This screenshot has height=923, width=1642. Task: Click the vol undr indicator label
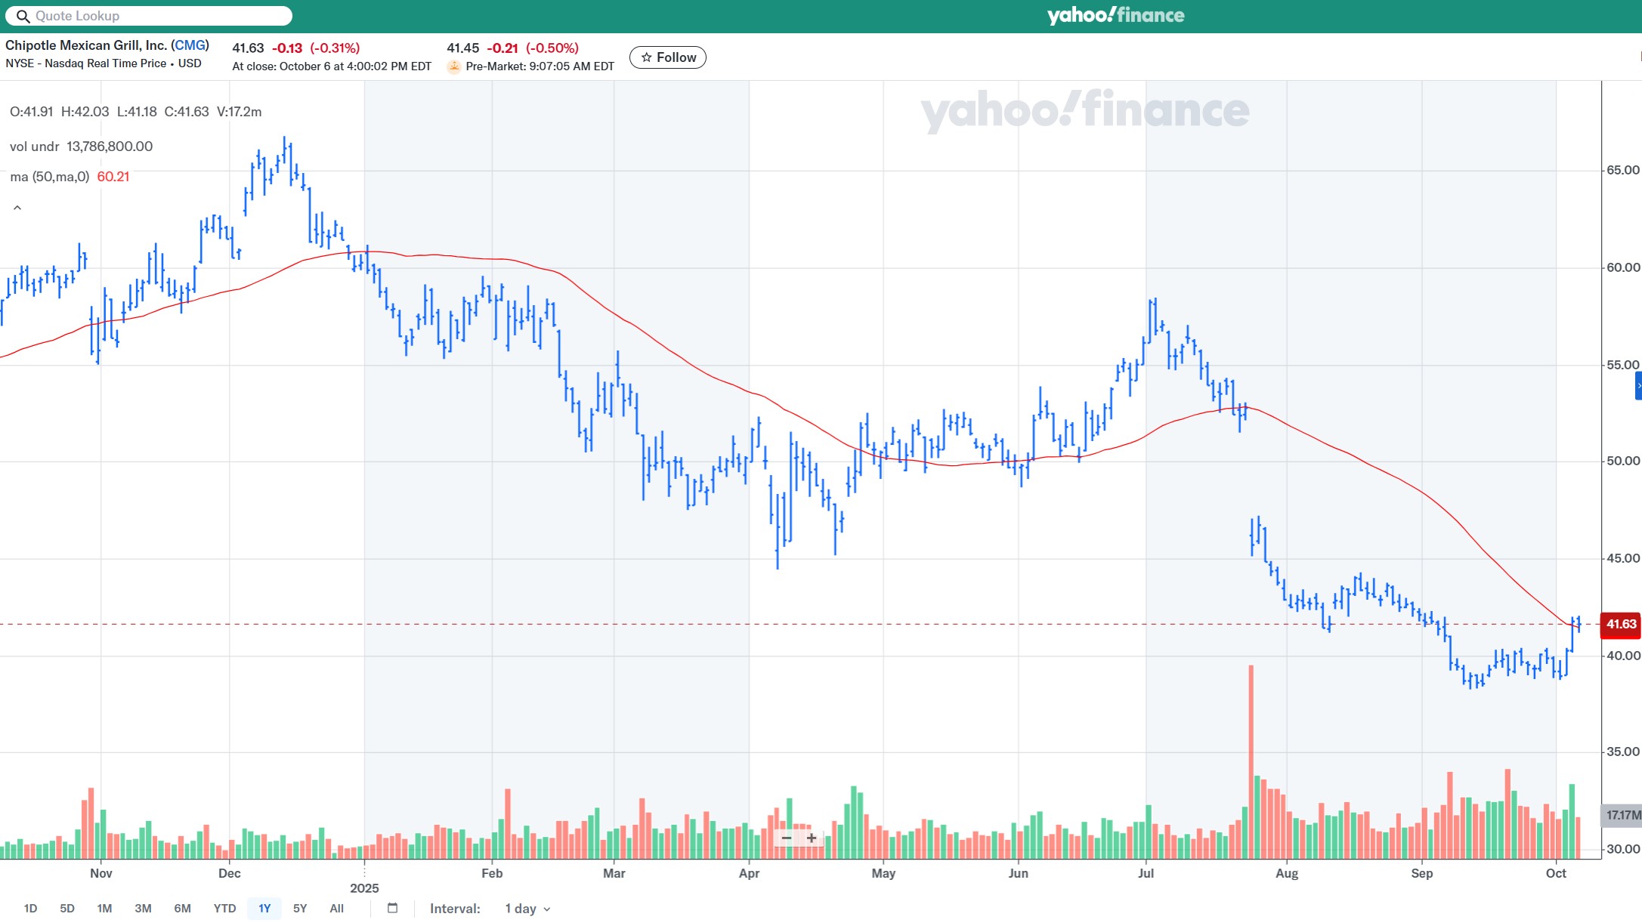[34, 147]
